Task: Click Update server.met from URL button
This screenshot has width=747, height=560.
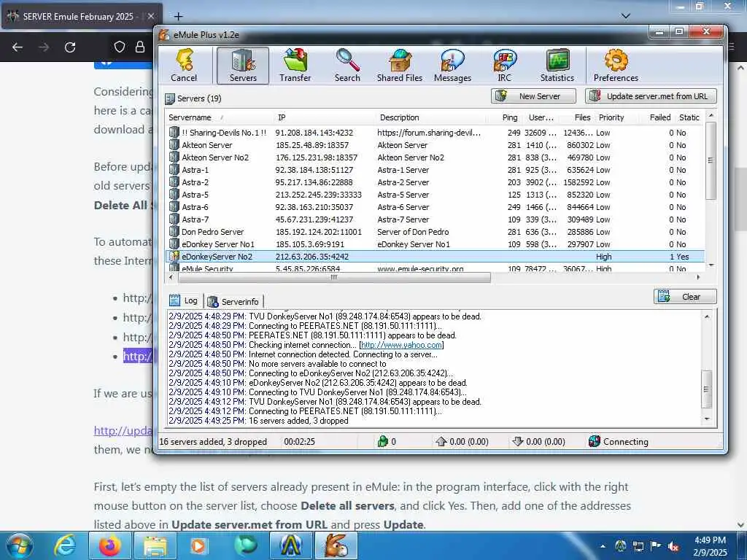Action: tap(651, 96)
